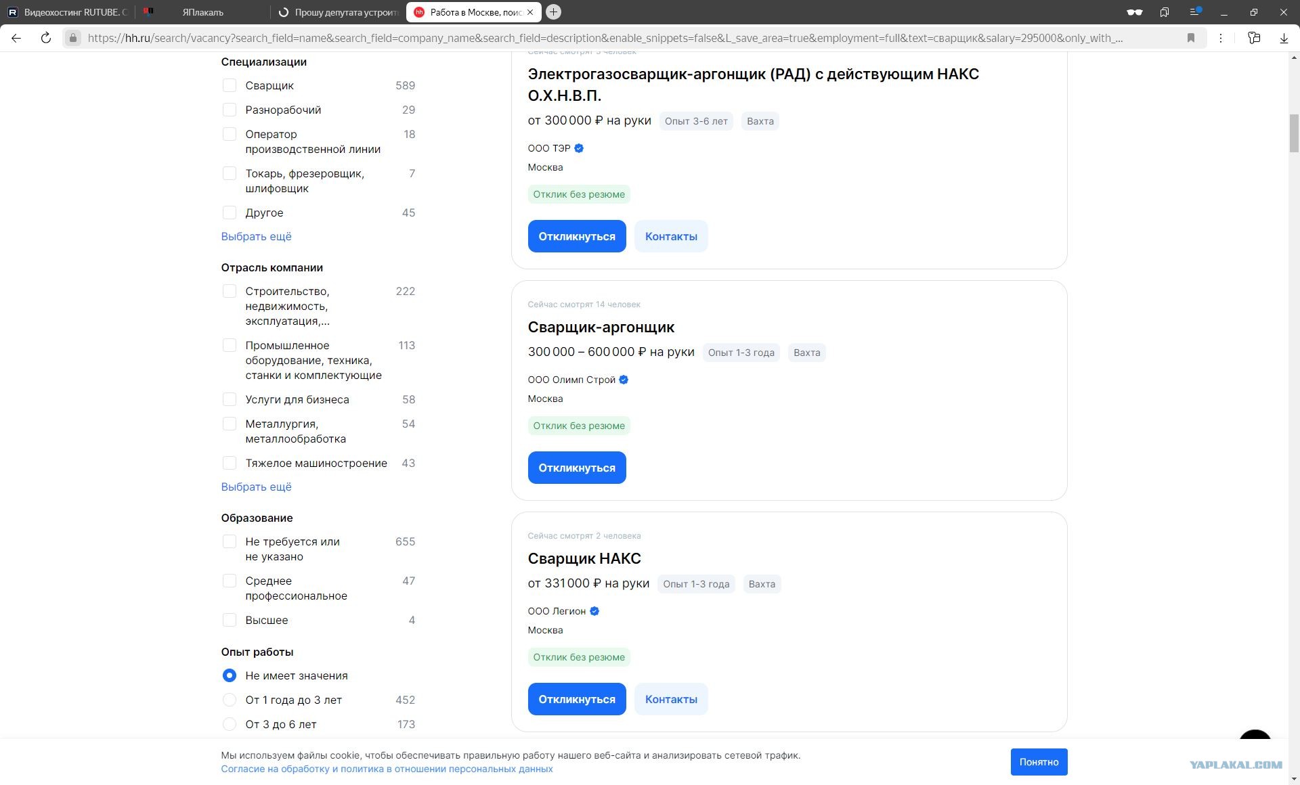This screenshot has height=785, width=1300.
Task: Accept cookies with the Понятно button
Action: pos(1039,762)
